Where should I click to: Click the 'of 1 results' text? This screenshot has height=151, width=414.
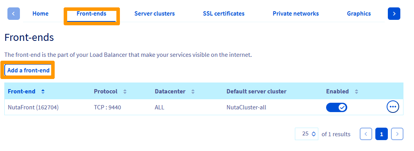(x=336, y=134)
